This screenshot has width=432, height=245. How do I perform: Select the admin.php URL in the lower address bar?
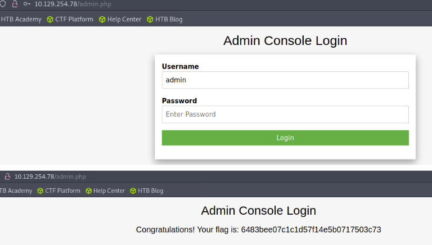click(50, 176)
